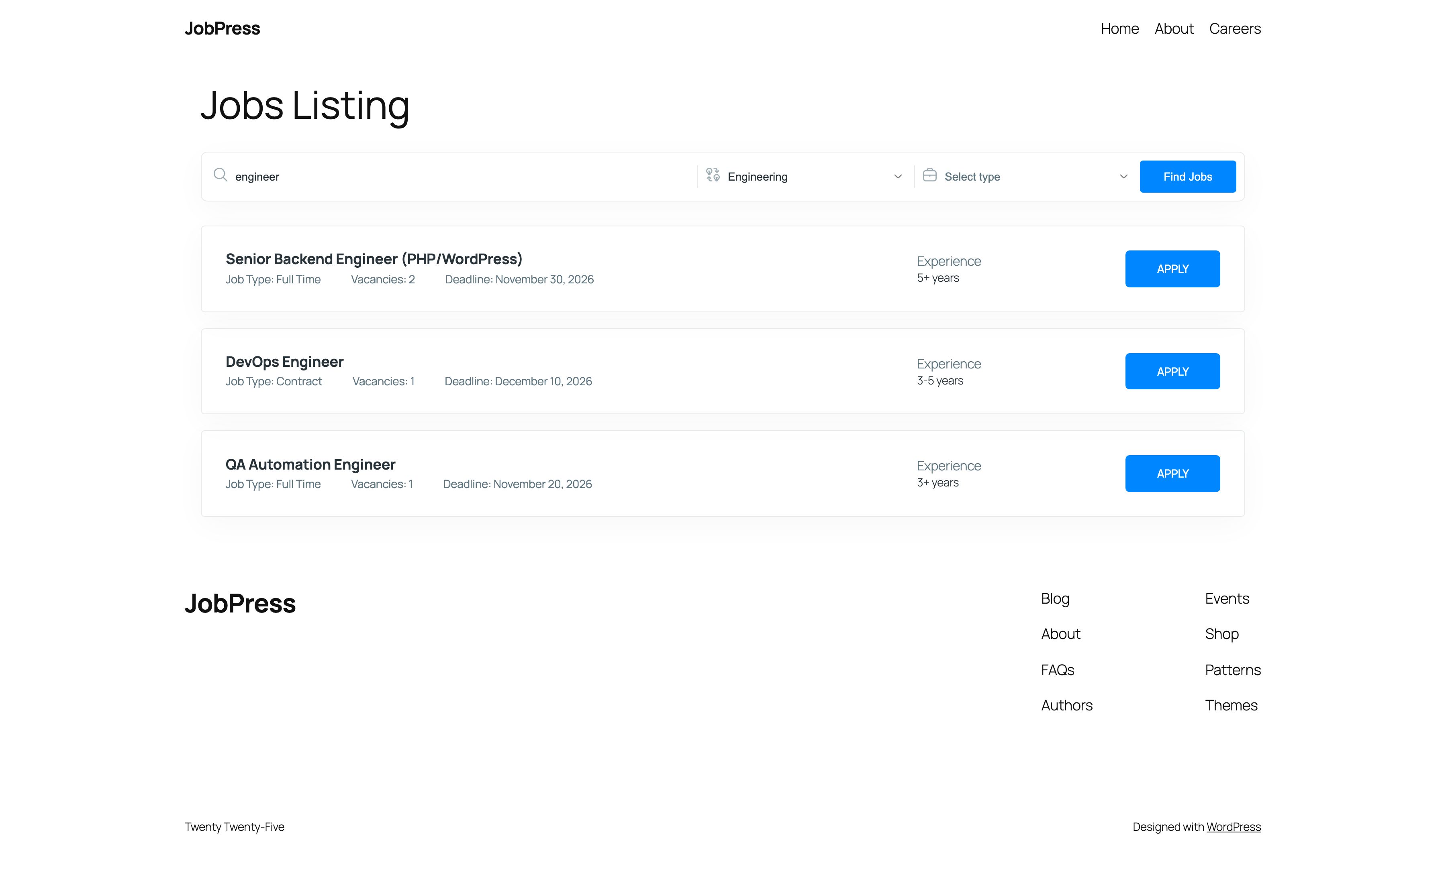
Task: Click the Twenty Twenty-Five footer text
Action: click(235, 827)
